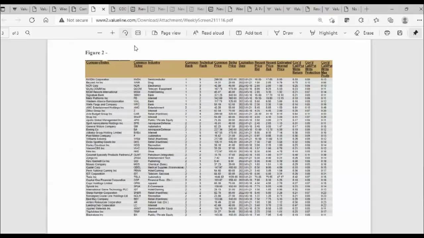
Task: Open the Page view options
Action: (166, 33)
